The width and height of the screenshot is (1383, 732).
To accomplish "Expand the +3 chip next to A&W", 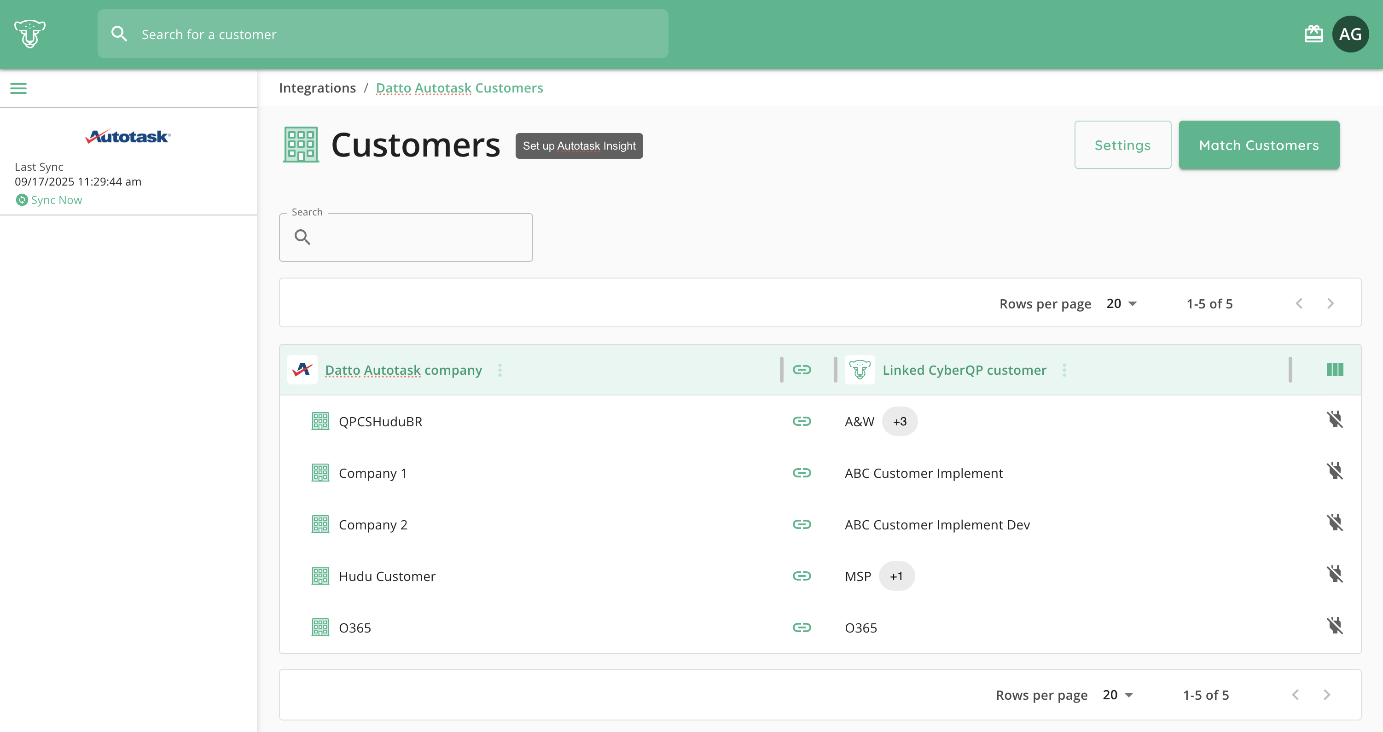I will (x=900, y=421).
